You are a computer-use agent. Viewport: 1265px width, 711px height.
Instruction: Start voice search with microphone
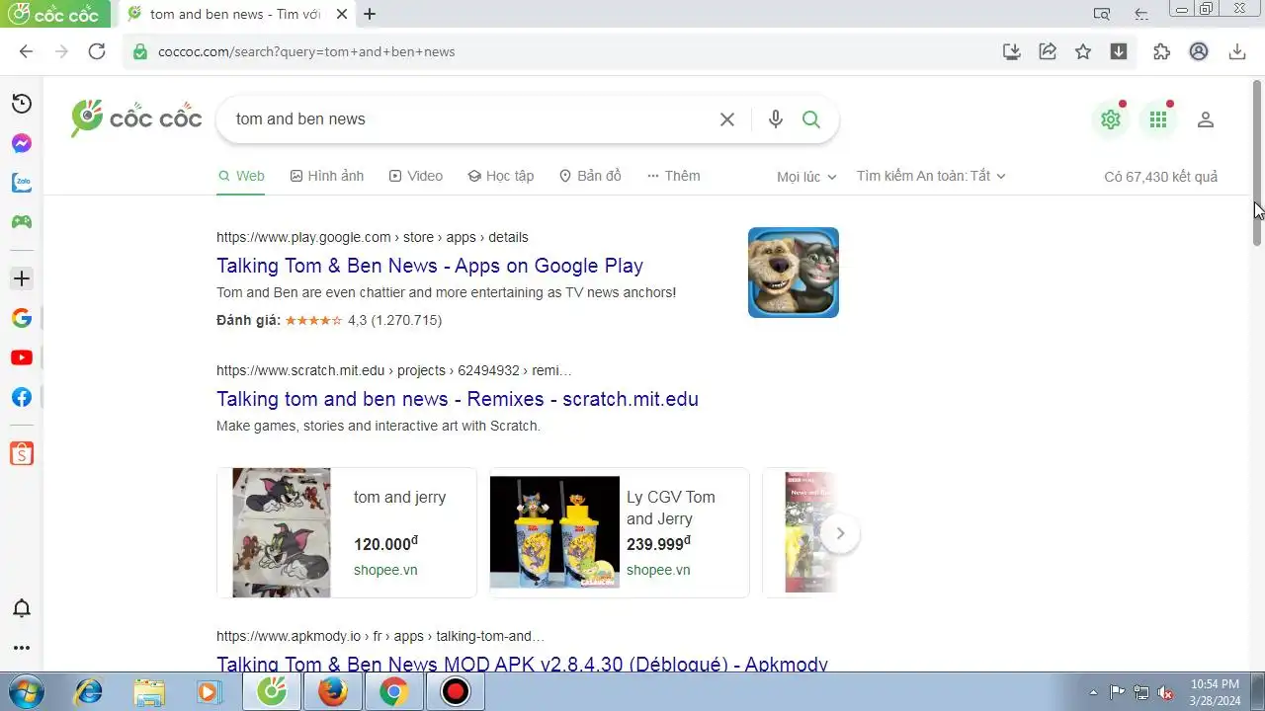click(776, 119)
